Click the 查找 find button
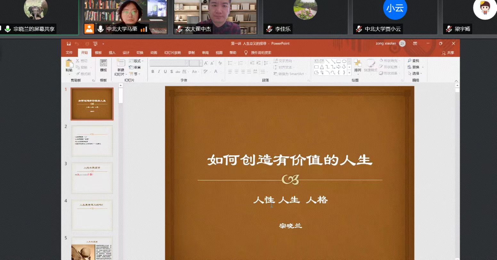Viewport: 497px width, 260px height. tap(413, 61)
